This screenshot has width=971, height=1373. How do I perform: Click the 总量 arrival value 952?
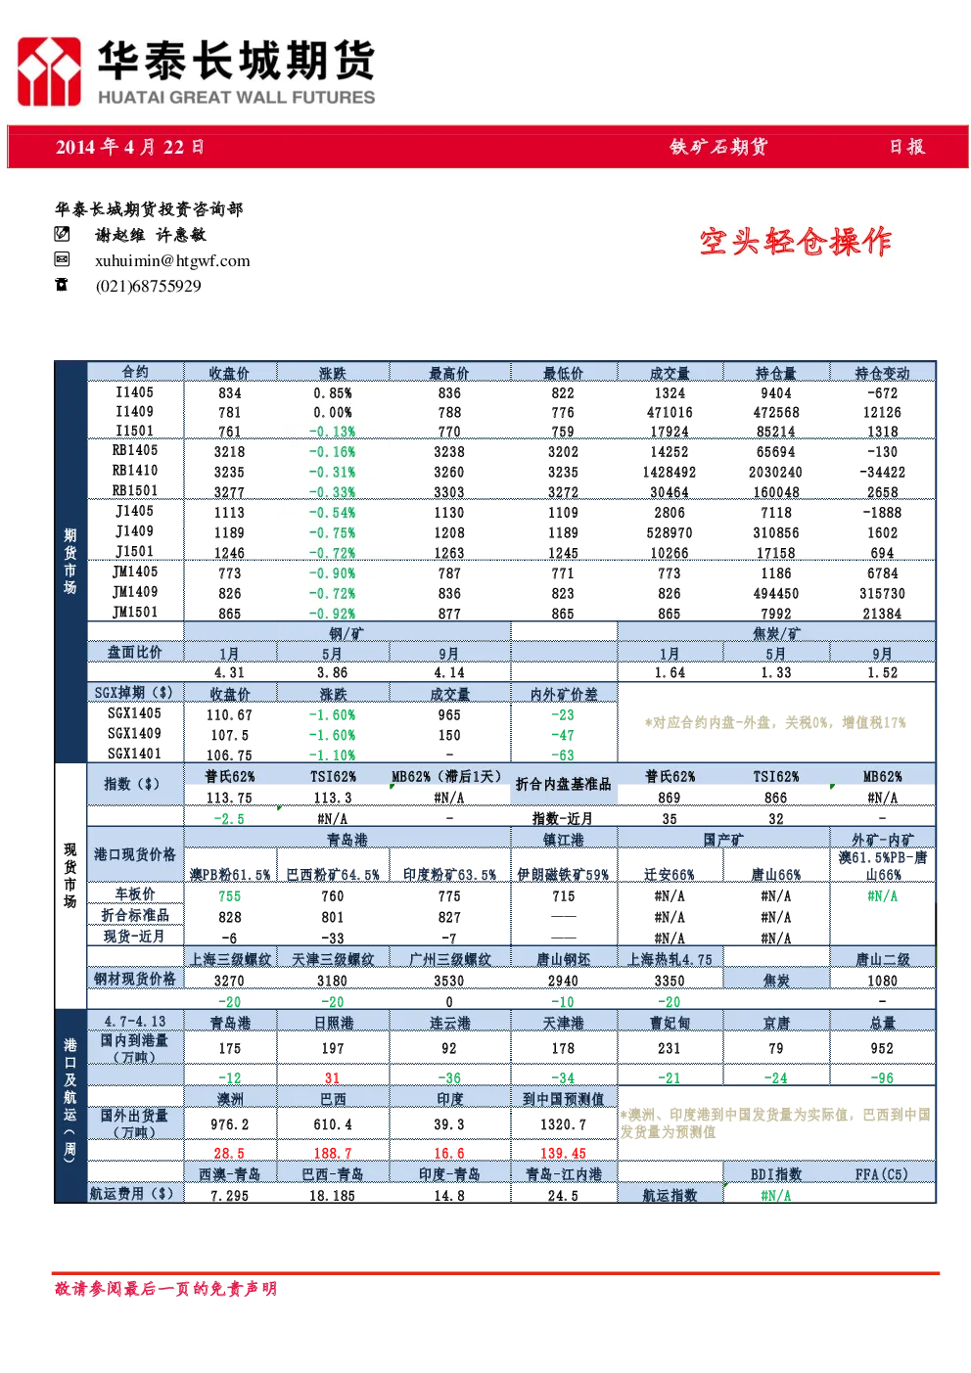pos(882,1048)
